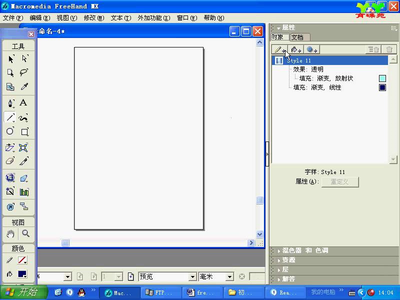The width and height of the screenshot is (400, 300).
Task: Open the 视图(V) menu
Action: 67,18
